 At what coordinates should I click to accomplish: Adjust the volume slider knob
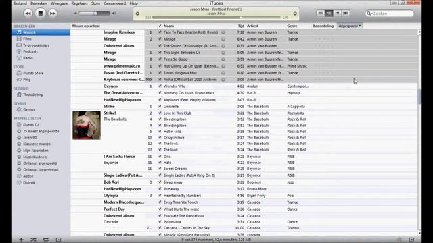(x=95, y=13)
